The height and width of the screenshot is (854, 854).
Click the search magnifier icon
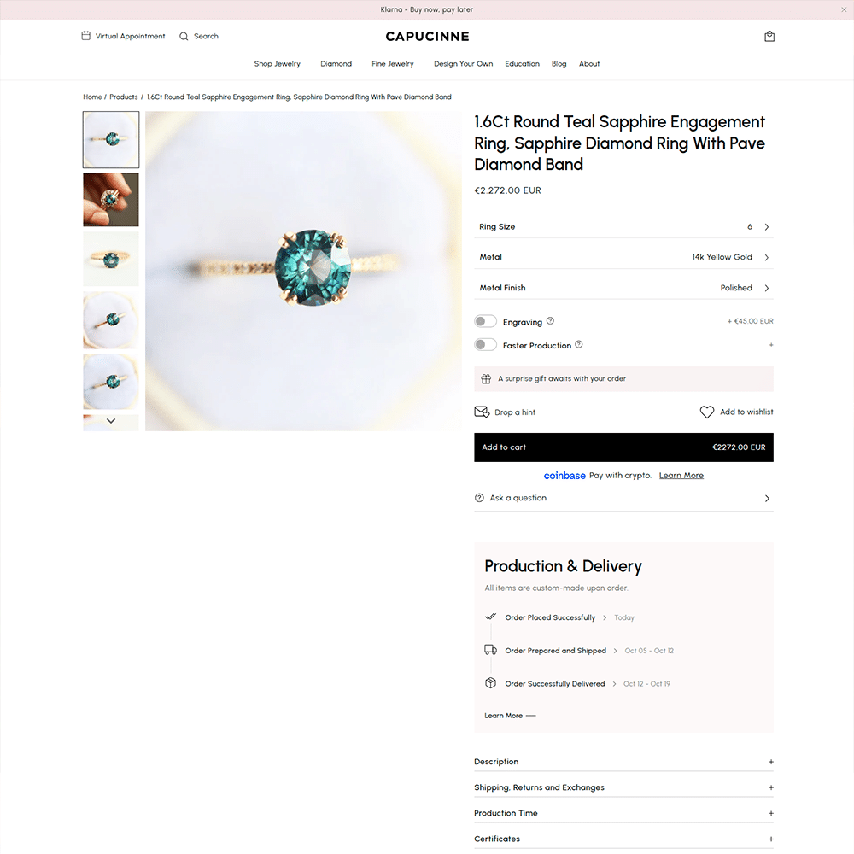click(x=184, y=37)
